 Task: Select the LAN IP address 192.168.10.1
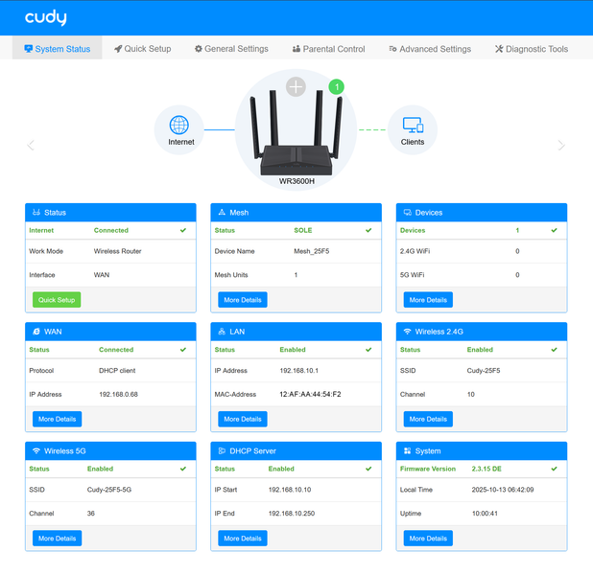click(x=298, y=370)
